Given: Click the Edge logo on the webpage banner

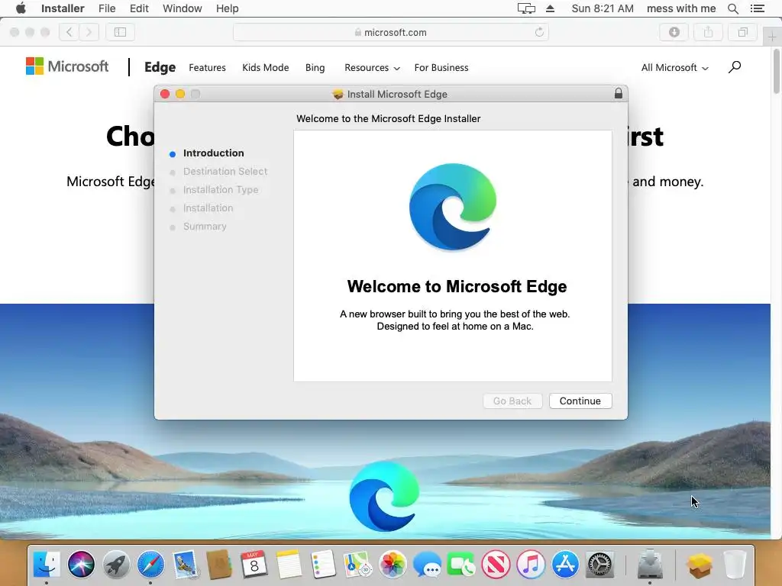Looking at the screenshot, I should [x=385, y=496].
